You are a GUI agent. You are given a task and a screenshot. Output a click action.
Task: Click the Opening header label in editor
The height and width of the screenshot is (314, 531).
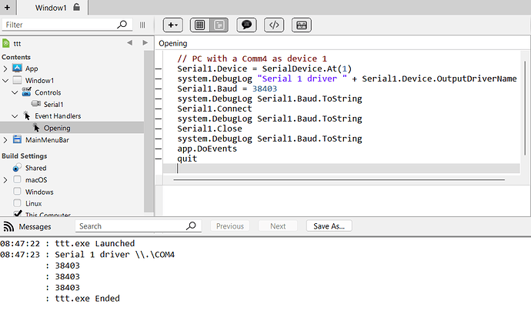(172, 43)
